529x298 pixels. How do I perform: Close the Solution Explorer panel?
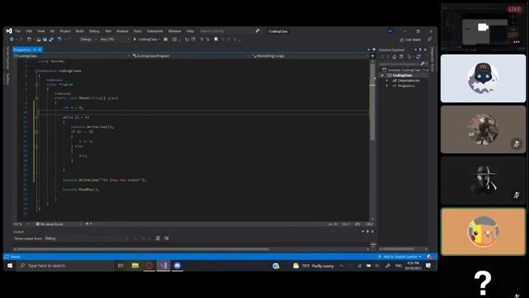(425, 50)
